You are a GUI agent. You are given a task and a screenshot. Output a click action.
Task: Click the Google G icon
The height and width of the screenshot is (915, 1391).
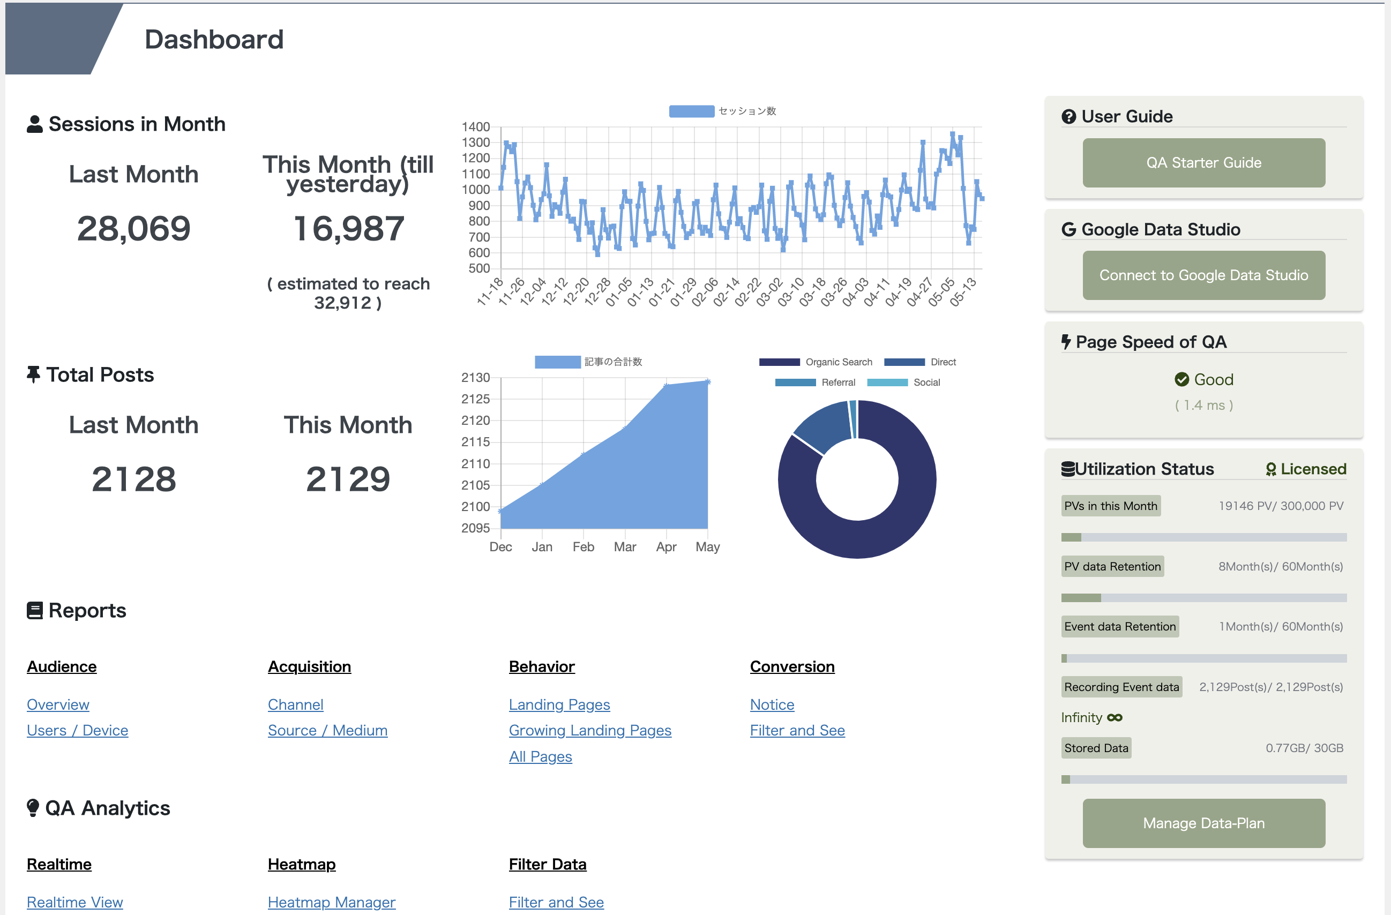pyautogui.click(x=1068, y=230)
